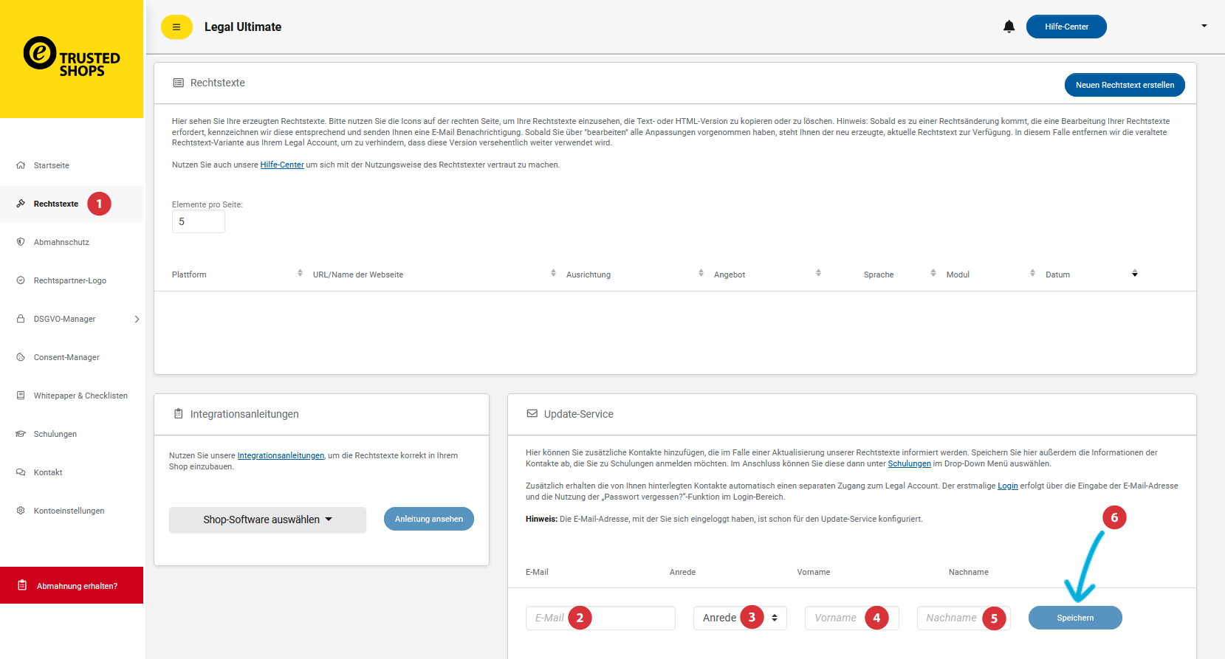Click the Rechtspartner-Logo check icon
The height and width of the screenshot is (659, 1225).
coord(21,280)
